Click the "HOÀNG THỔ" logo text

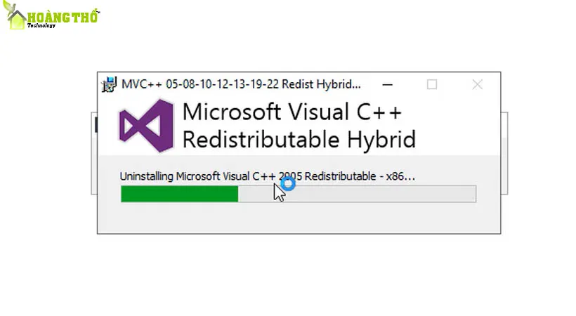[x=63, y=15]
